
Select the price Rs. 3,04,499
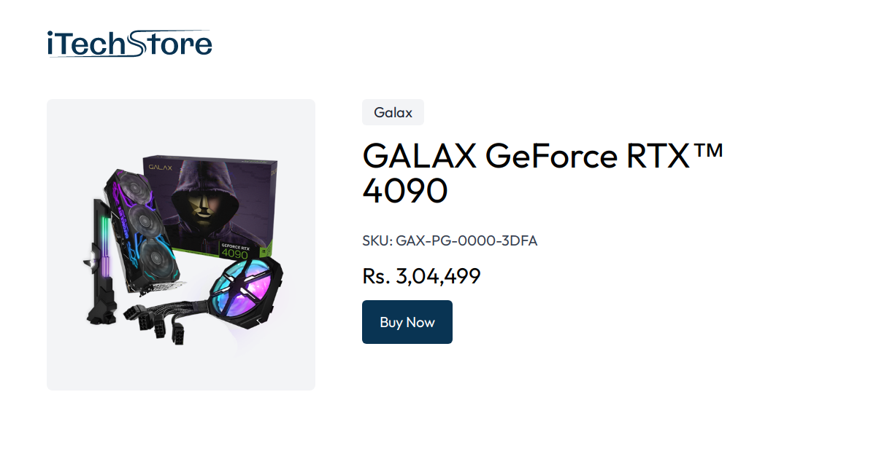(421, 276)
